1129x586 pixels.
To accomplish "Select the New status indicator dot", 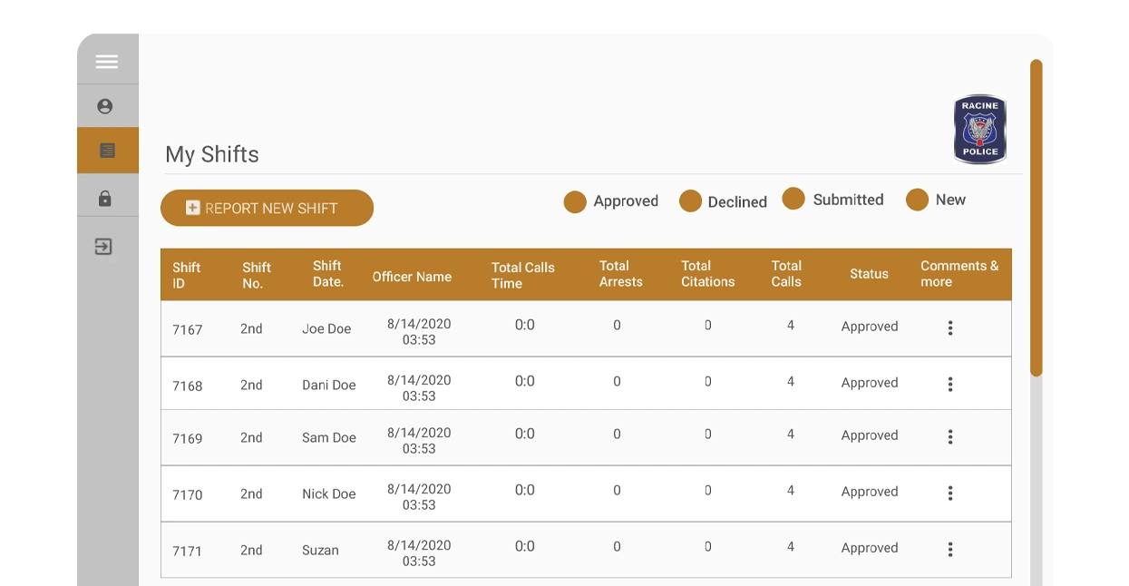I will click(x=917, y=200).
